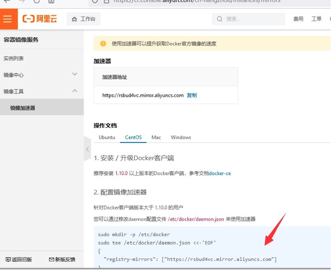Click the registry-mirrors code line

click(190, 259)
